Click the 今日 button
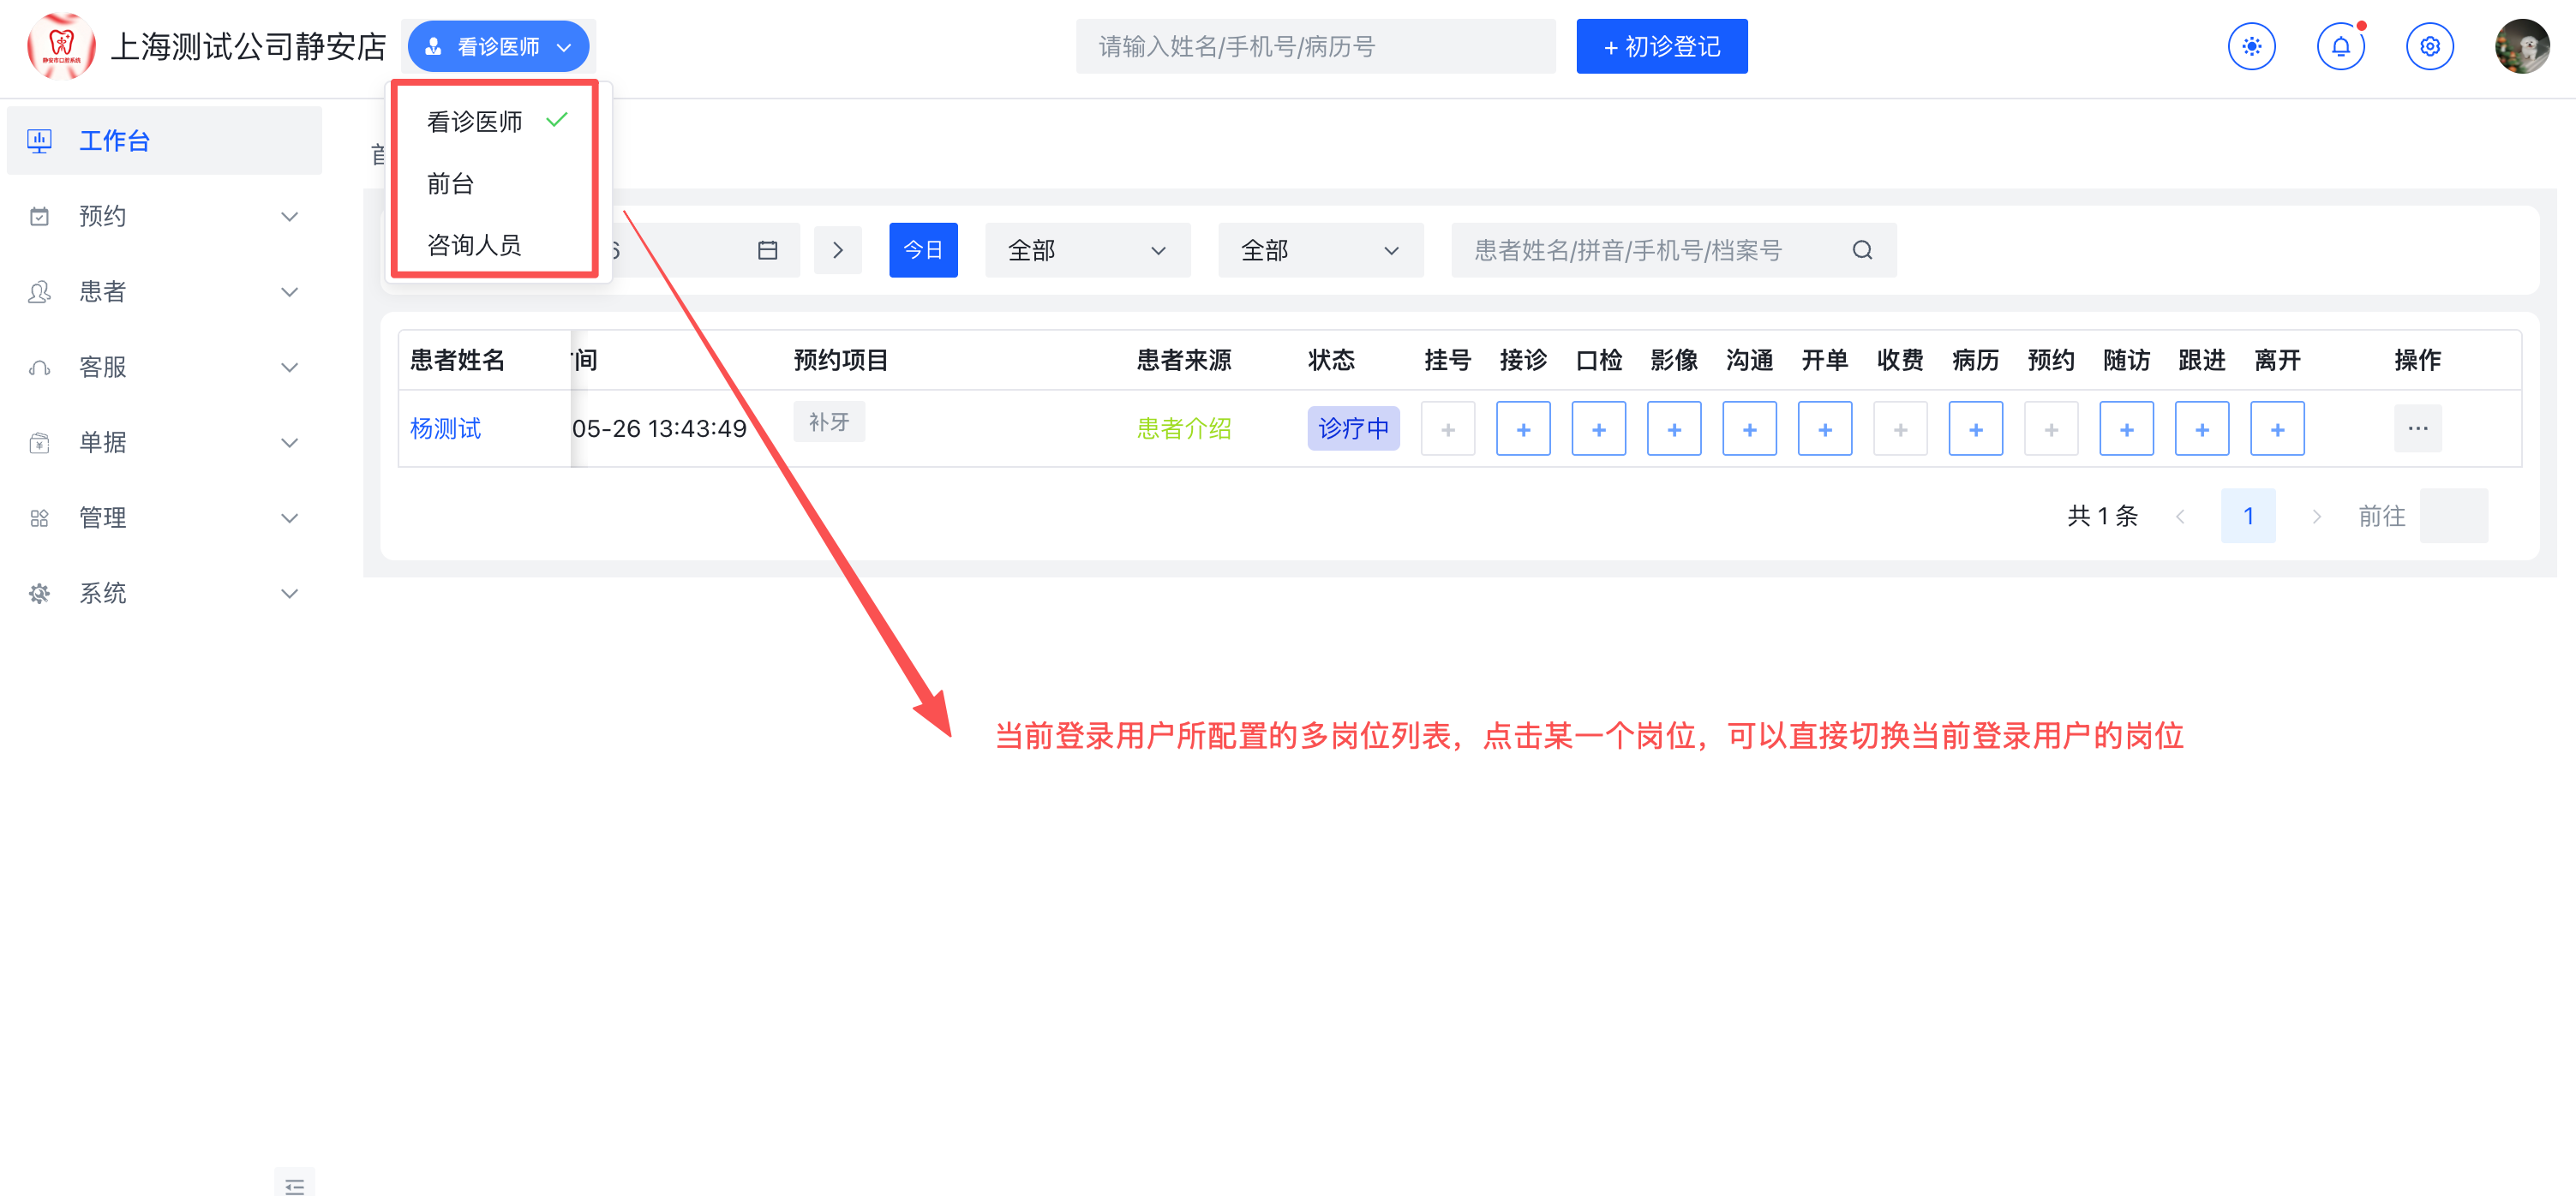The width and height of the screenshot is (2576, 1196). (922, 250)
